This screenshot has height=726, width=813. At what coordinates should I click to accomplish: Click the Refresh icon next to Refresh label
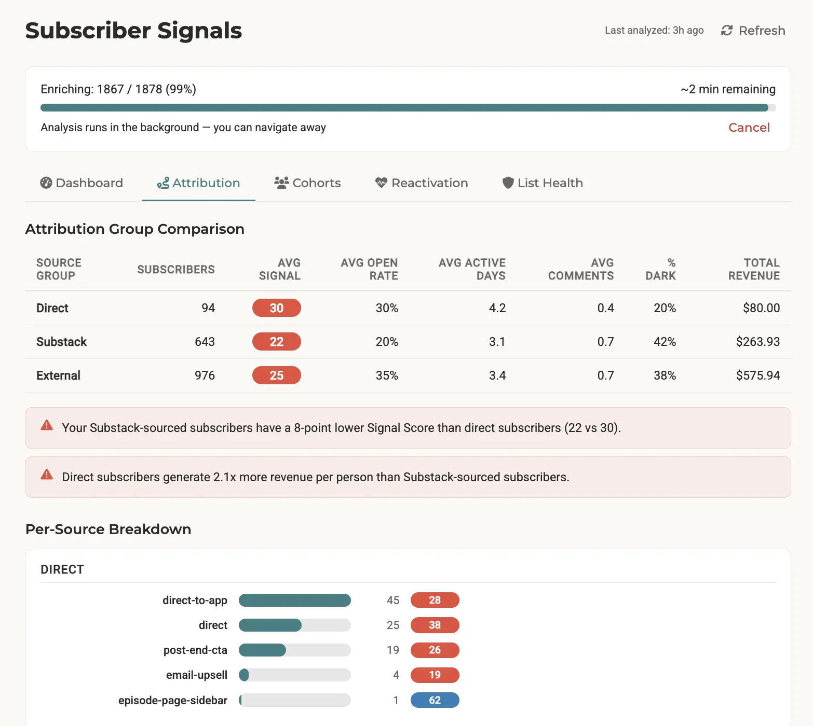(726, 30)
